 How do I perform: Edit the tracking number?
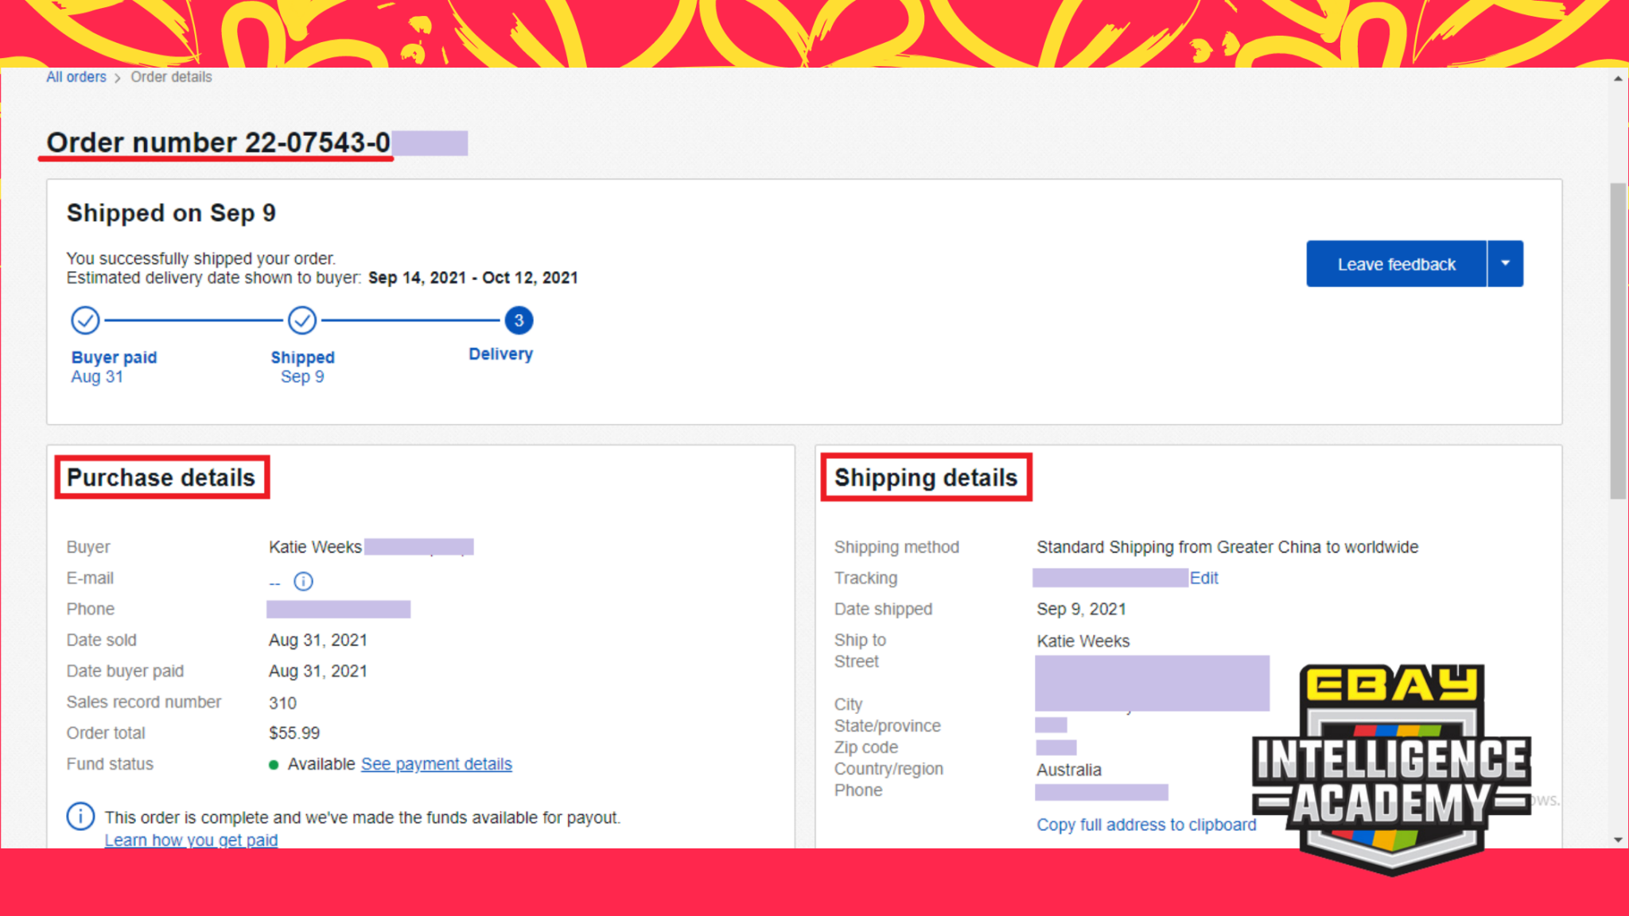tap(1203, 578)
